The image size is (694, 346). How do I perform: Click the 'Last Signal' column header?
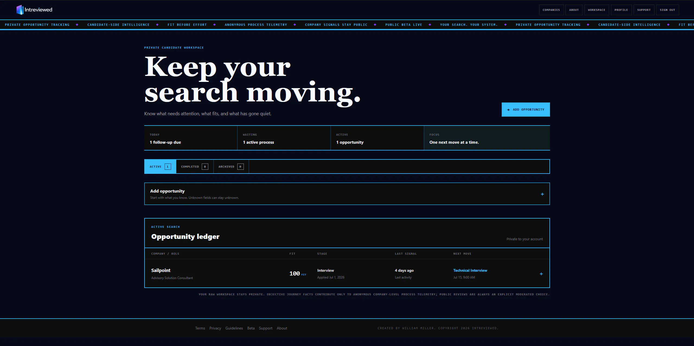click(x=405, y=254)
